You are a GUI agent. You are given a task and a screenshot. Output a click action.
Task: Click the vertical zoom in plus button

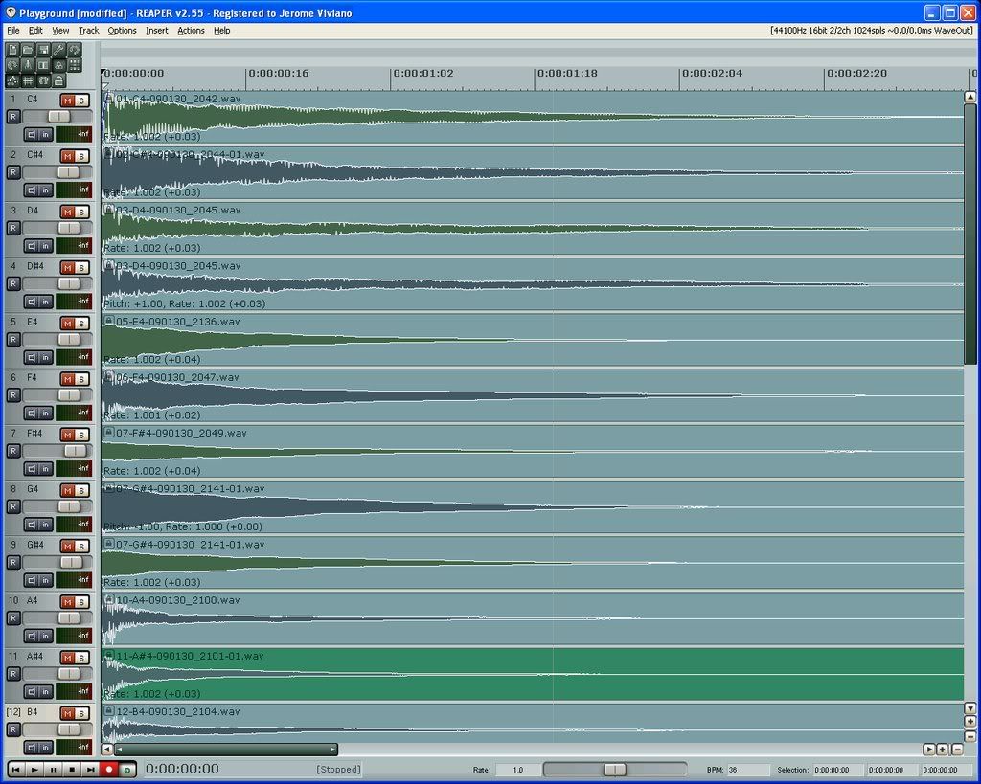[970, 722]
